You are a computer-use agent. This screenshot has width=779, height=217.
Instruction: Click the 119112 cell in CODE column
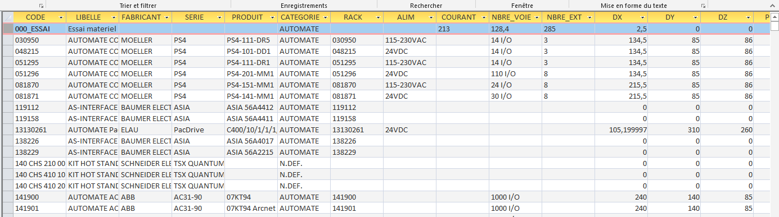(x=39, y=107)
